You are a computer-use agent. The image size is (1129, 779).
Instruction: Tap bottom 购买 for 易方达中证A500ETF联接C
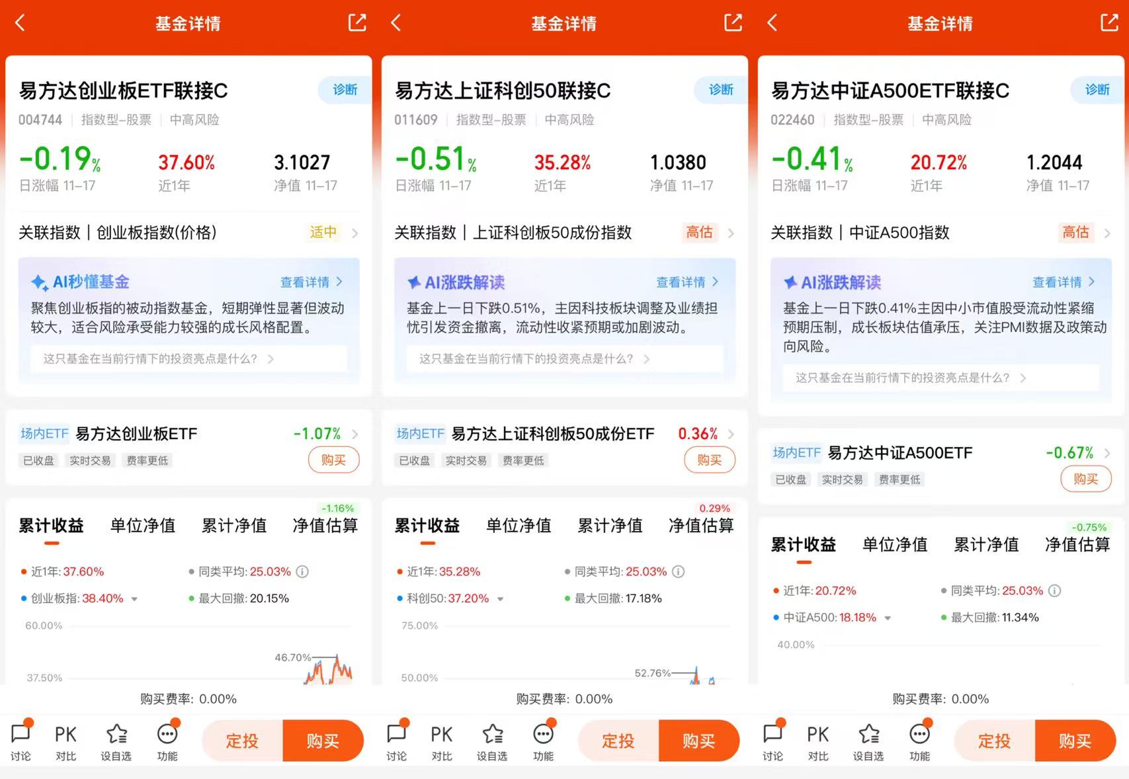point(1076,741)
